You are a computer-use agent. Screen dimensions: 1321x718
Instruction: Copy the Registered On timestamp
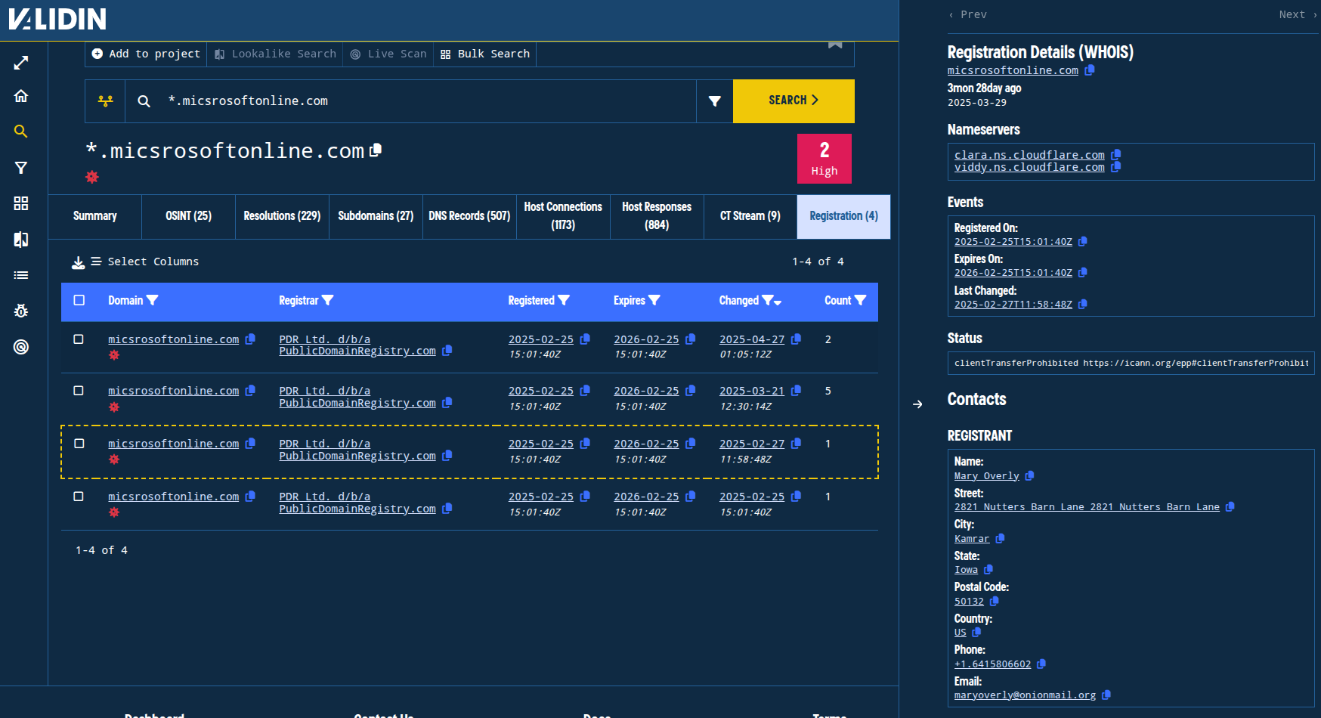point(1083,242)
